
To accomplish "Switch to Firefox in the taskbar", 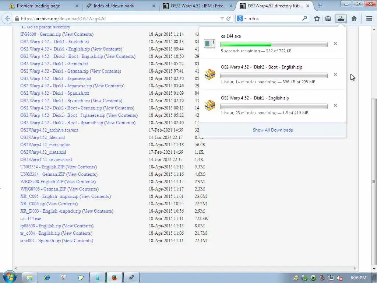I will coord(114,278).
